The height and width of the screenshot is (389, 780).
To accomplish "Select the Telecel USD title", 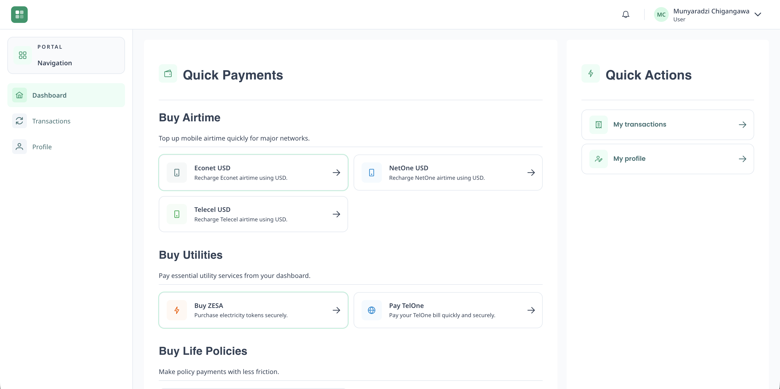I will pyautogui.click(x=212, y=210).
